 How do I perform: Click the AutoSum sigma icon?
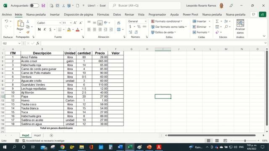(x=217, y=21)
